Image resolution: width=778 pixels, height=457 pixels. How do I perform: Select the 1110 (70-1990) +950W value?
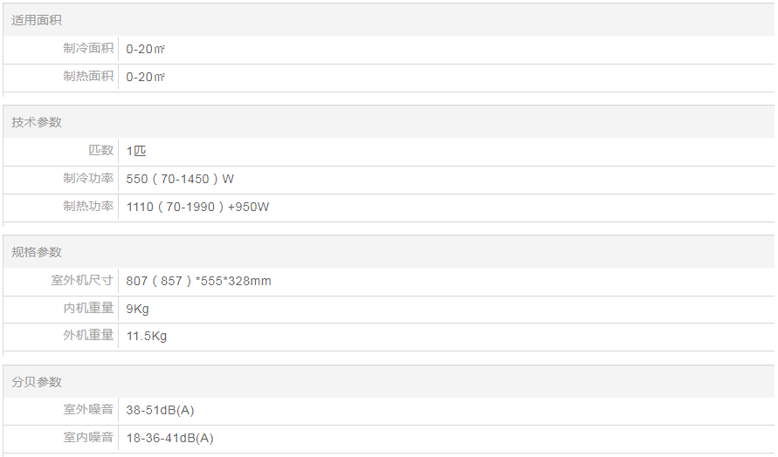[197, 207]
